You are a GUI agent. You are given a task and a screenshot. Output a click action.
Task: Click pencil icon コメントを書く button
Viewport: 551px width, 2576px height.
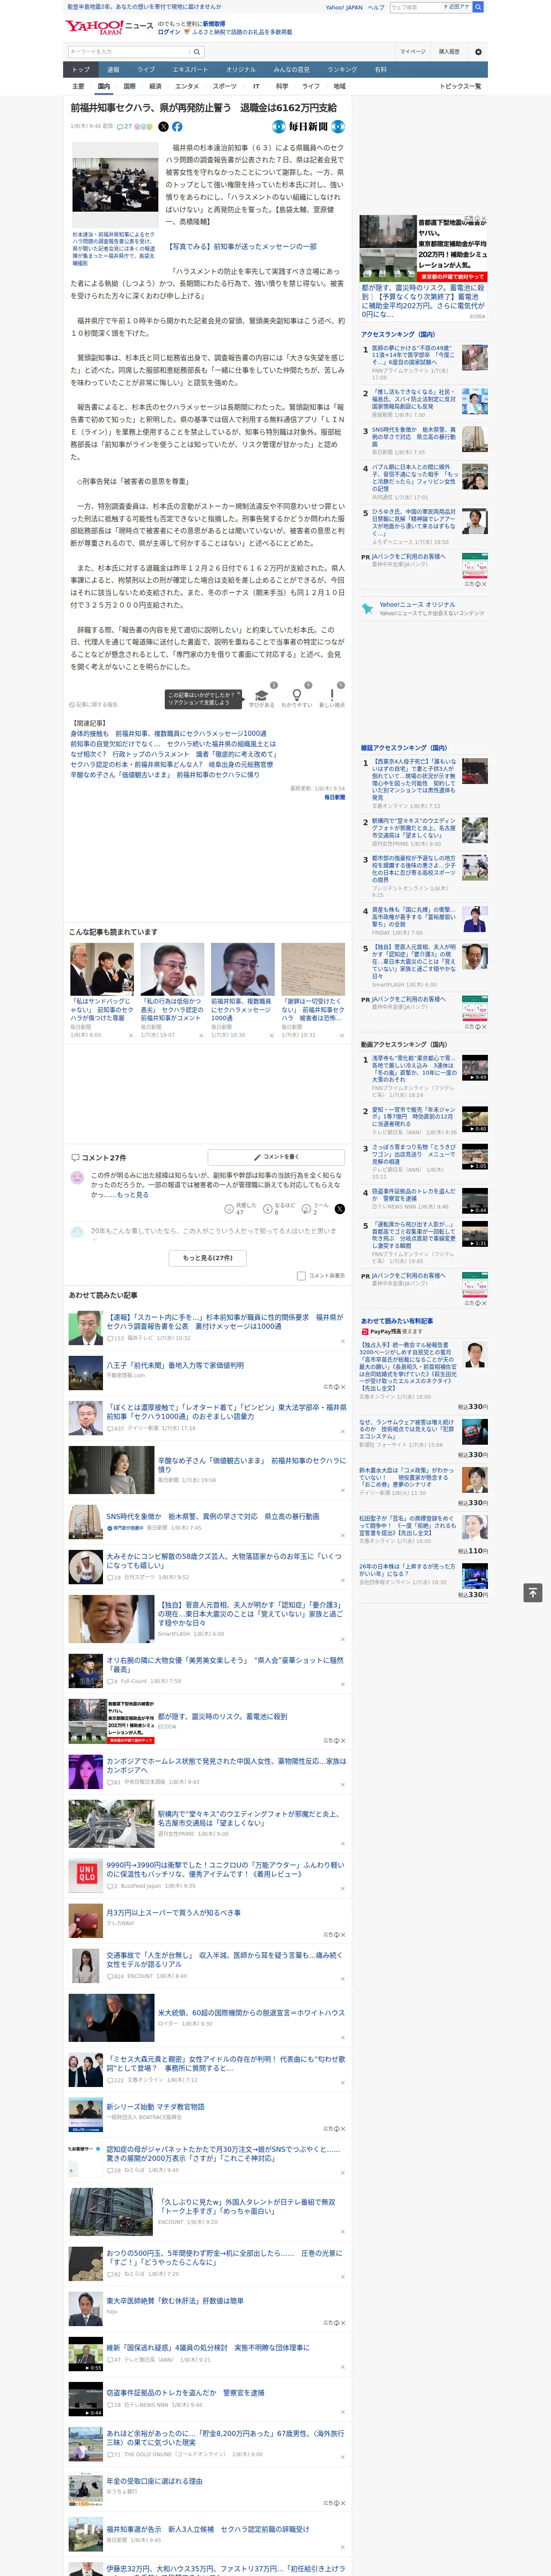(x=276, y=1157)
